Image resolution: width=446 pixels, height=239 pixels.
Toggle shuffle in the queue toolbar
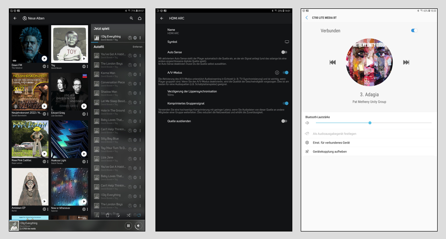[x=129, y=216]
